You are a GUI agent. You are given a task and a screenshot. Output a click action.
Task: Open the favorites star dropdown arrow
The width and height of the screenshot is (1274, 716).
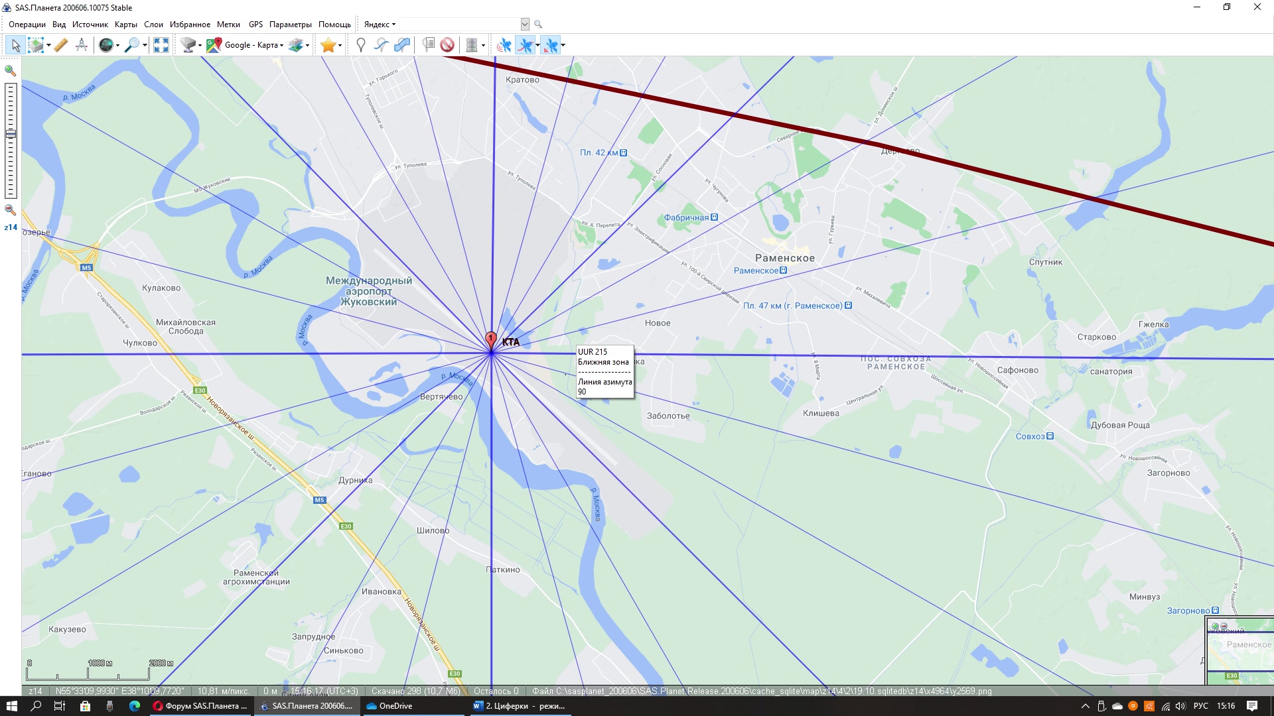coord(340,46)
